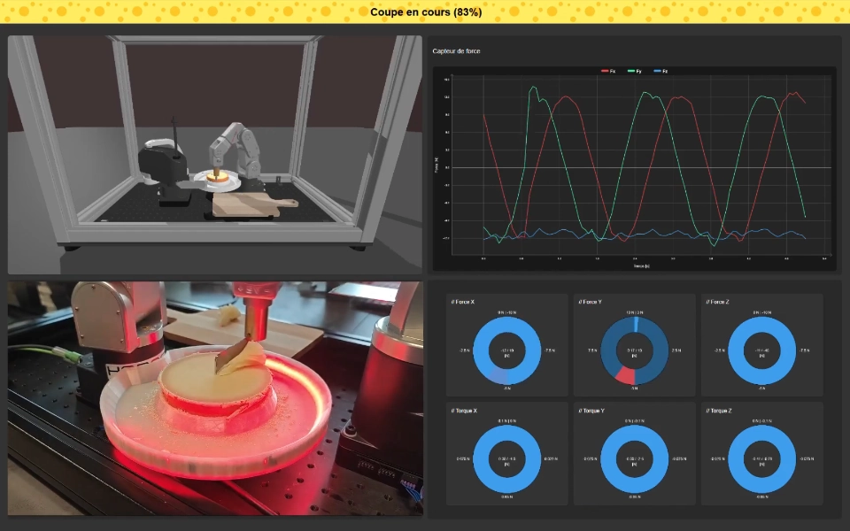
Task: Click the 'Force Y' card heading
Action: [590, 303]
